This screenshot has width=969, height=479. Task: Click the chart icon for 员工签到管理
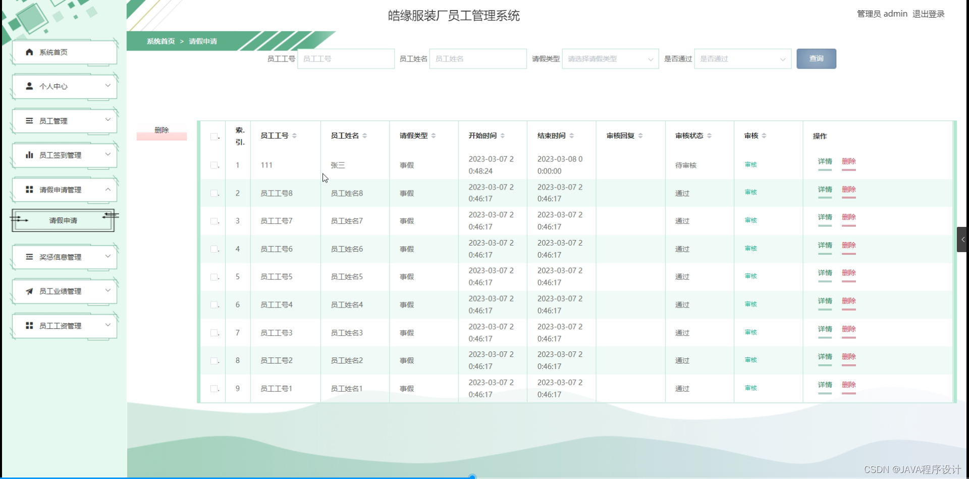[28, 155]
